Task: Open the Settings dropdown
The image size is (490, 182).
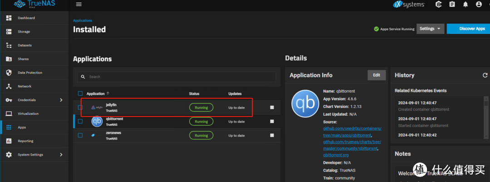Action: [430, 29]
